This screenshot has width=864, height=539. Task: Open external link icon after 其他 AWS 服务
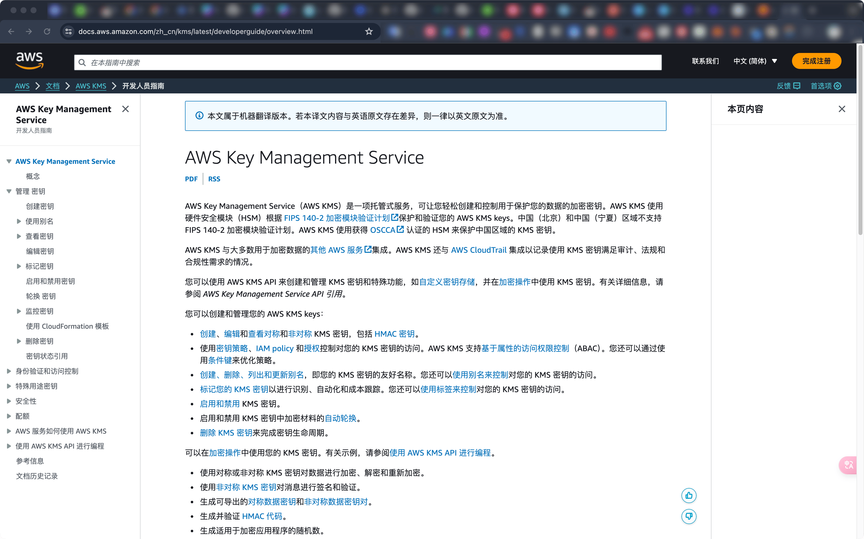click(368, 250)
